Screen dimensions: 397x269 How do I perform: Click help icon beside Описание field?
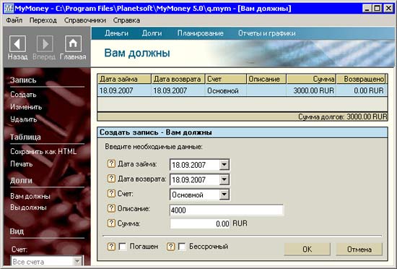[x=111, y=208]
